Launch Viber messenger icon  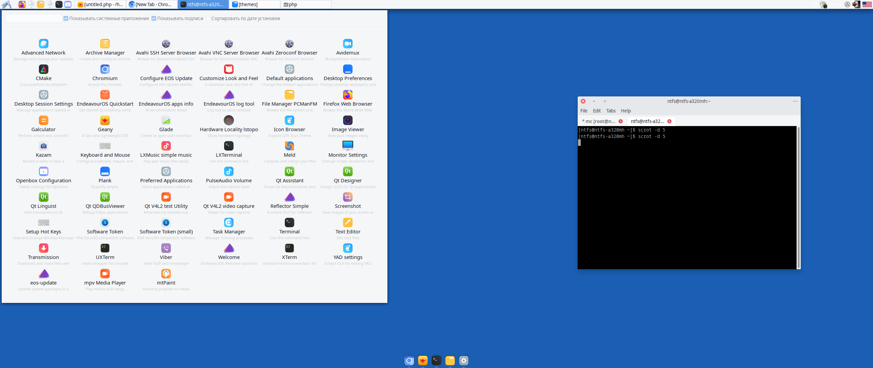tap(166, 248)
